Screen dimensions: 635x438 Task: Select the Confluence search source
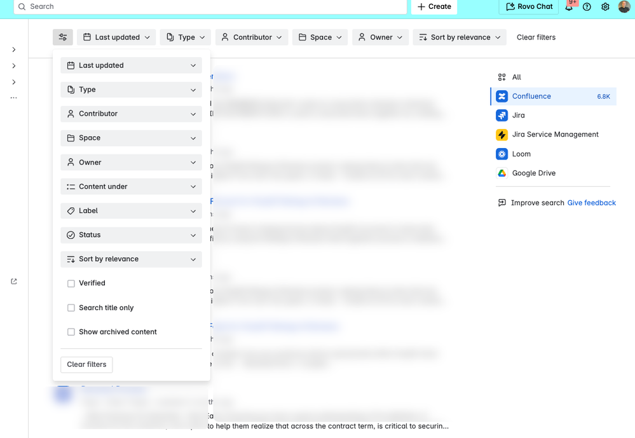coord(553,97)
